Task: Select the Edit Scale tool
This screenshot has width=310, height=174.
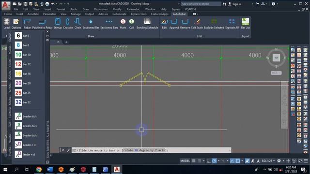Action: coord(197,24)
